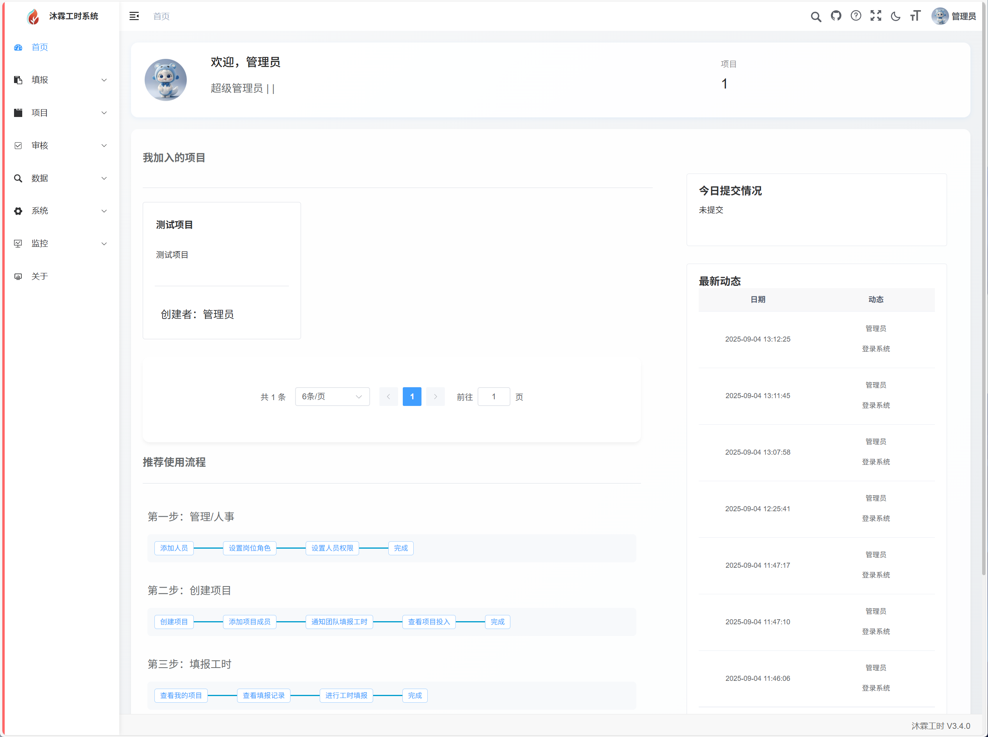Open the 6条/页 page size dropdown
The image size is (988, 737).
[332, 397]
